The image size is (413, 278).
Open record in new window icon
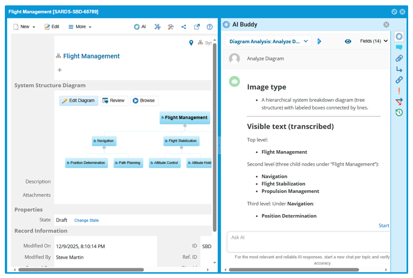pyautogui.click(x=197, y=27)
